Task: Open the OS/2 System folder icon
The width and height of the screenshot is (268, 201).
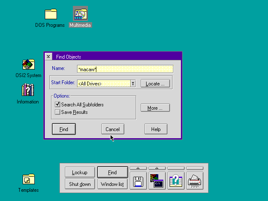Action: [x=28, y=64]
